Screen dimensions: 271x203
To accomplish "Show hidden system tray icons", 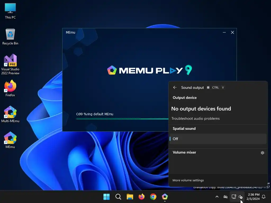I will 217,197.
